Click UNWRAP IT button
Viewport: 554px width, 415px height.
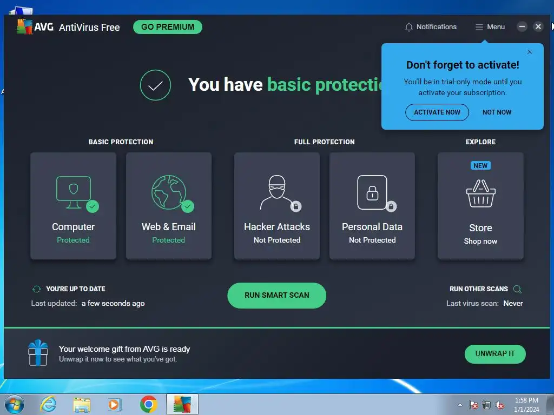[495, 354]
